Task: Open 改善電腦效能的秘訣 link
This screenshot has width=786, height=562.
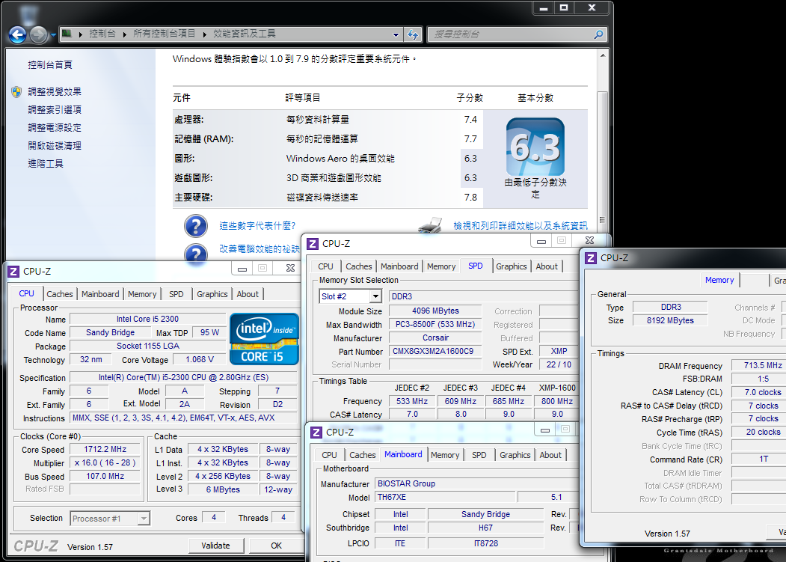Action: coord(260,249)
